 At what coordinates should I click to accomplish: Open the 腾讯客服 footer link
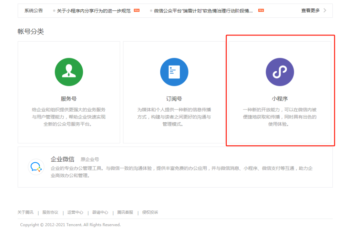coord(125,212)
